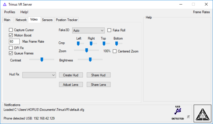Image resolution: width=213 pixels, height=124 pixels.
Task: Click the Crop Right slider handle
Action: pyautogui.click(x=91, y=44)
